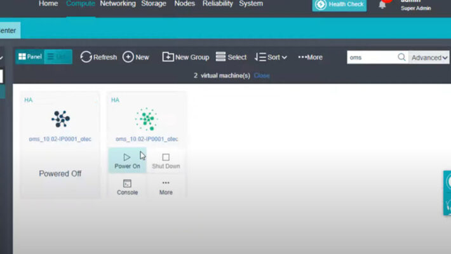The width and height of the screenshot is (451, 254).
Task: Open the Sort dropdown
Action: pos(271,57)
